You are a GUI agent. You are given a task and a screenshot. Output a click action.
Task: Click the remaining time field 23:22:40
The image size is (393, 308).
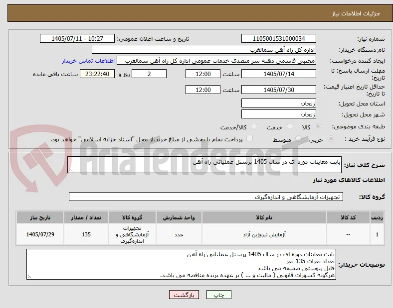point(97,74)
